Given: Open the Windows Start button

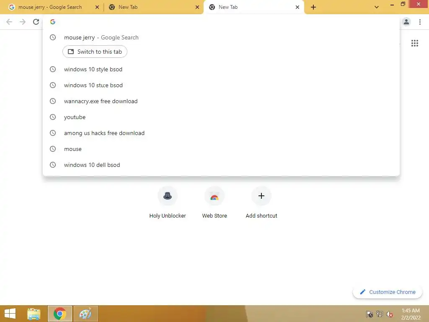Looking at the screenshot, I should pyautogui.click(x=10, y=314).
